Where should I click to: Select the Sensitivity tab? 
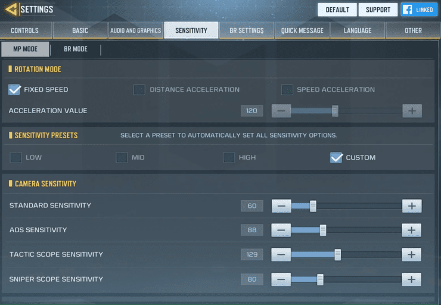(191, 30)
